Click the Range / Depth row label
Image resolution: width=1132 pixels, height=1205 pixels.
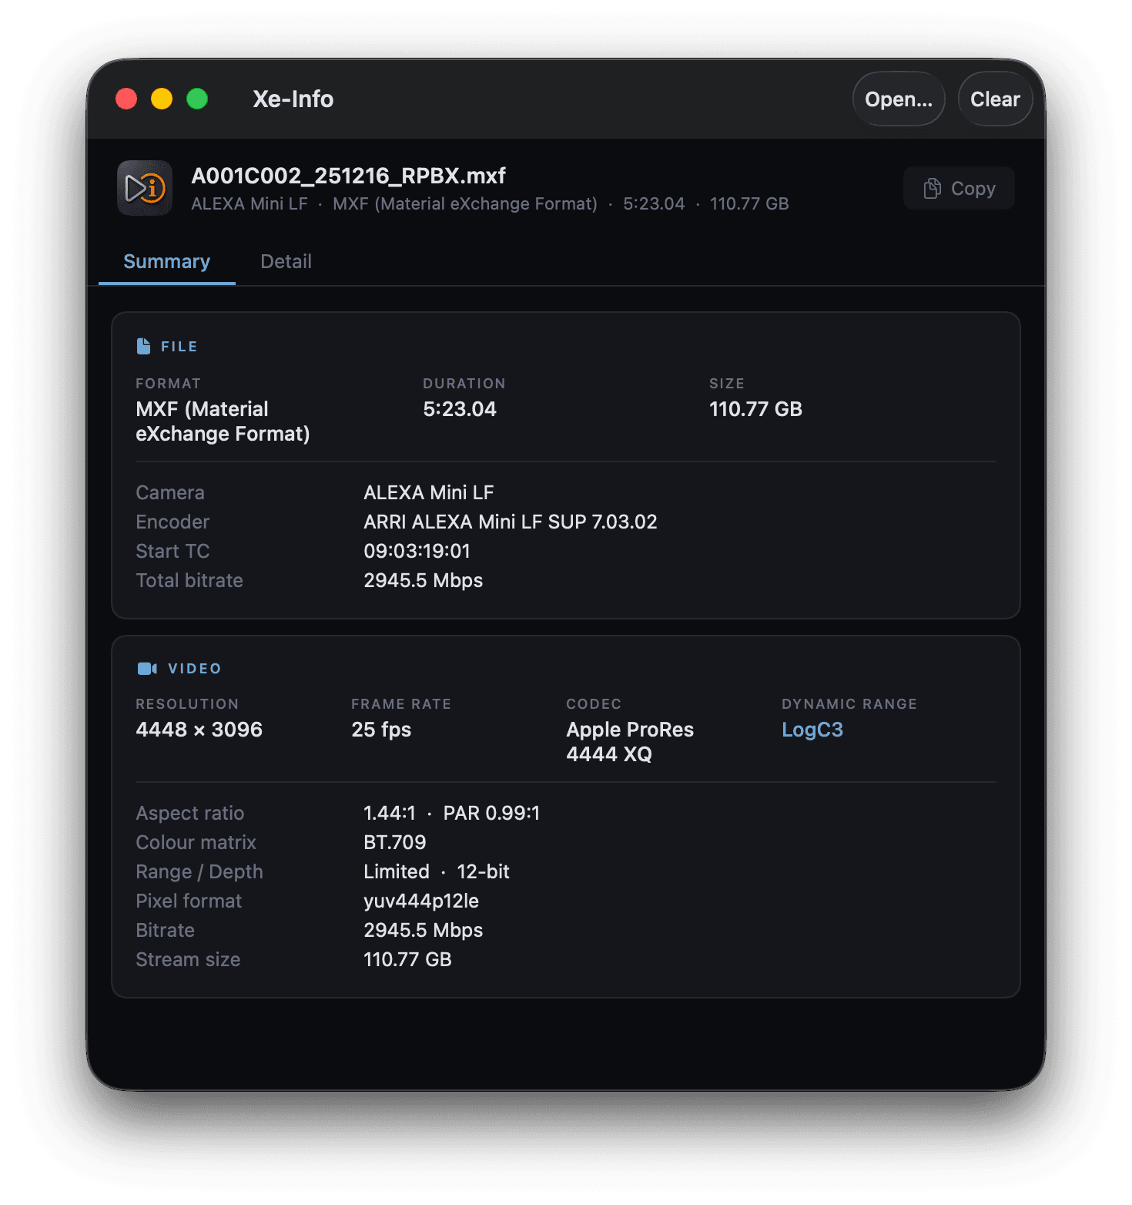[199, 871]
